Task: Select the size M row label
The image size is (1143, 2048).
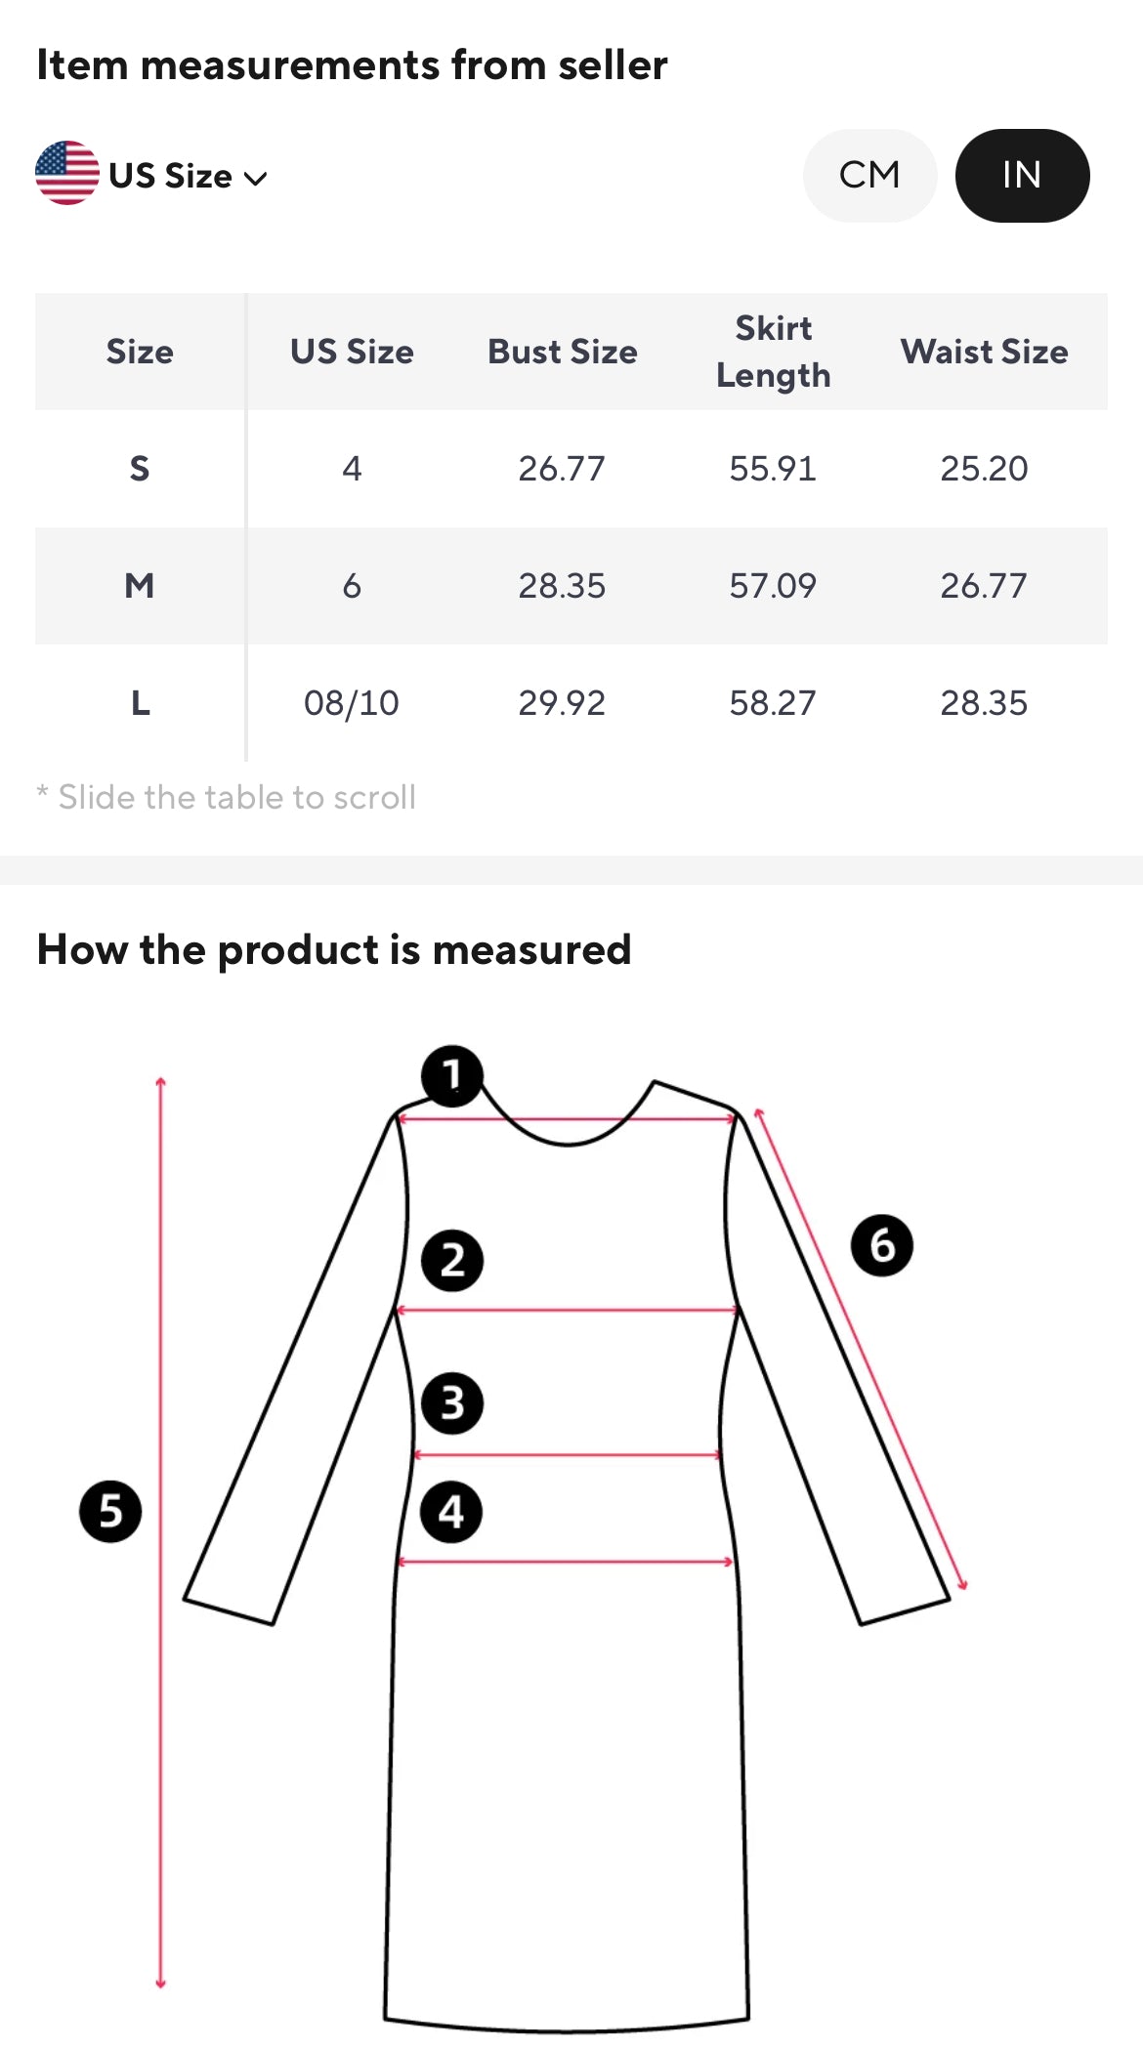Action: pos(140,586)
